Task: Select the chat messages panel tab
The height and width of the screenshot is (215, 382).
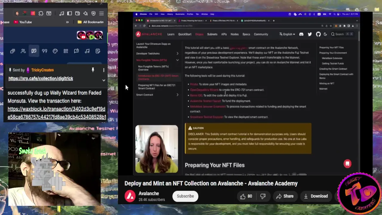Action: click(34, 51)
